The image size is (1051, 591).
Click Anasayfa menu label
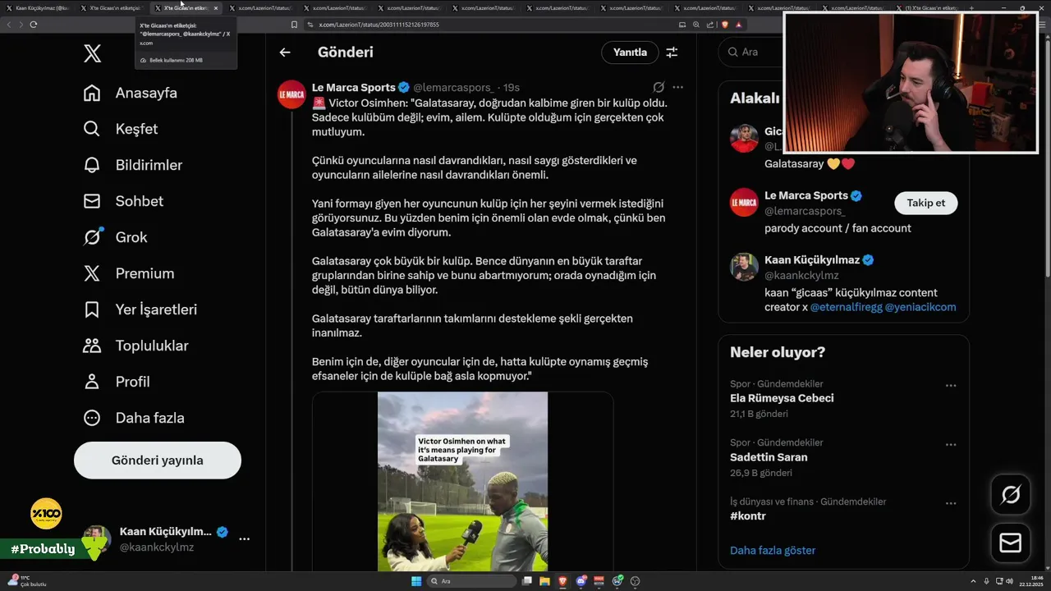pyautogui.click(x=146, y=93)
